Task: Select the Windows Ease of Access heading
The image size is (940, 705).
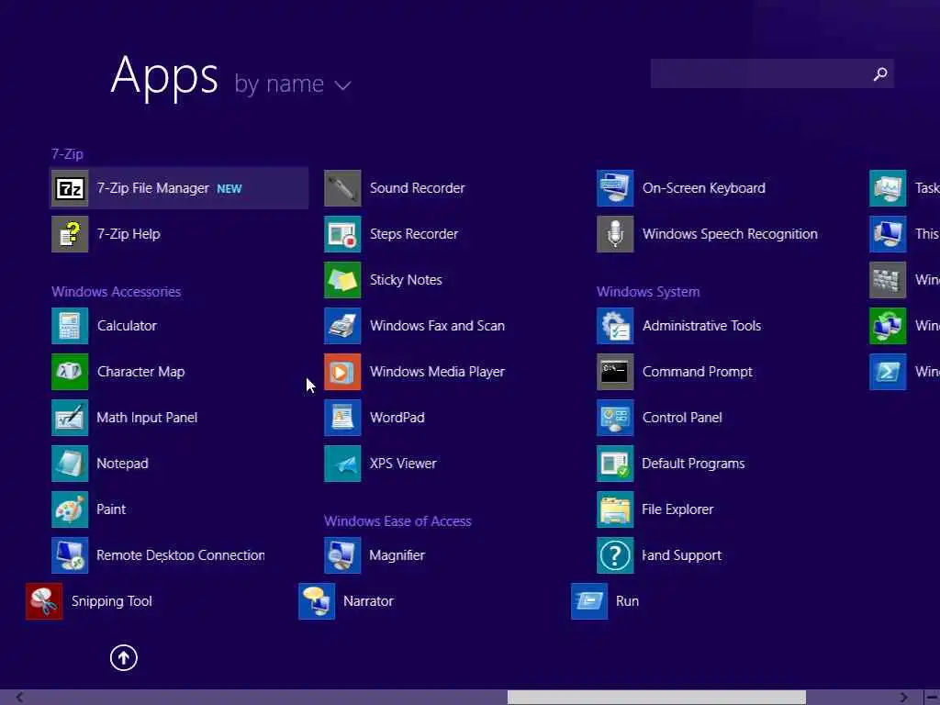Action: point(397,521)
